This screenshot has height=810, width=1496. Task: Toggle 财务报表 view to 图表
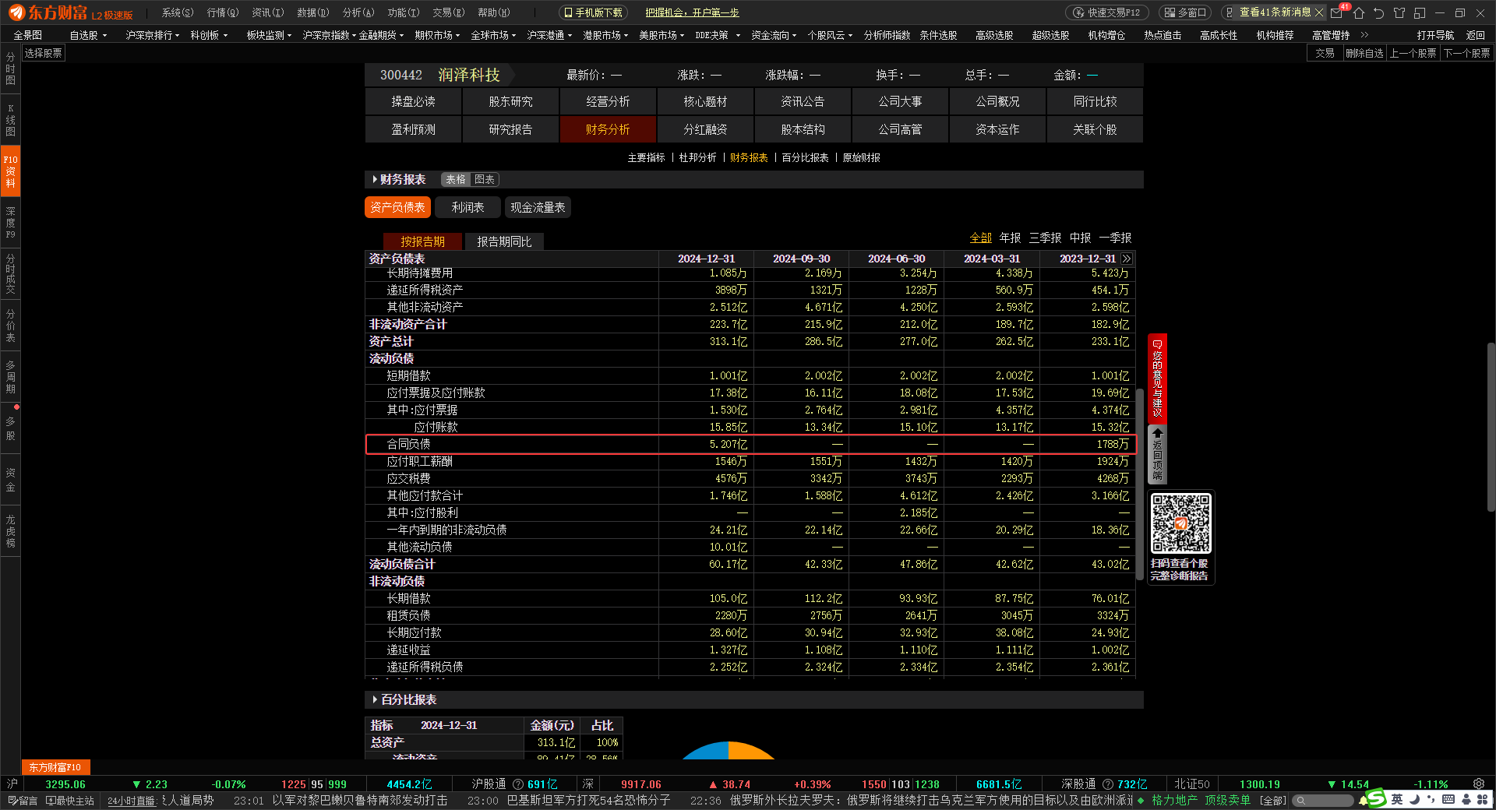[485, 180]
